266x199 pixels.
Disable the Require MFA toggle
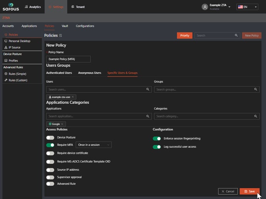(x=50, y=145)
